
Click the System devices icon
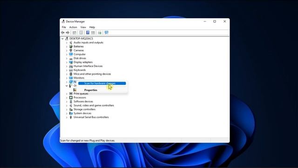coord(71,113)
